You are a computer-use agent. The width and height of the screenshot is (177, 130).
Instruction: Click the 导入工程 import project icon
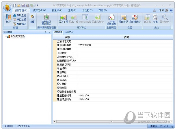point(63,19)
